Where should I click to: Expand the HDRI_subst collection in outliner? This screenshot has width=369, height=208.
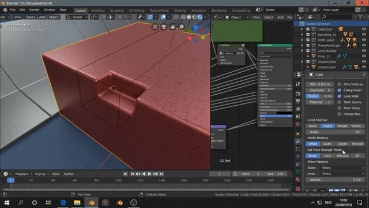[x=302, y=40]
